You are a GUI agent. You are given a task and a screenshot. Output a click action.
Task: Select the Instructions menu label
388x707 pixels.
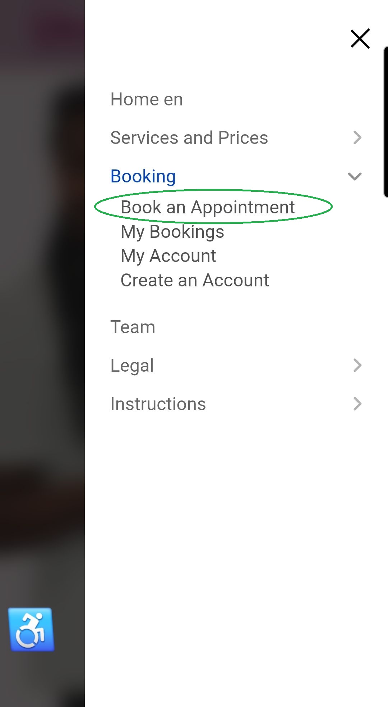pyautogui.click(x=158, y=404)
